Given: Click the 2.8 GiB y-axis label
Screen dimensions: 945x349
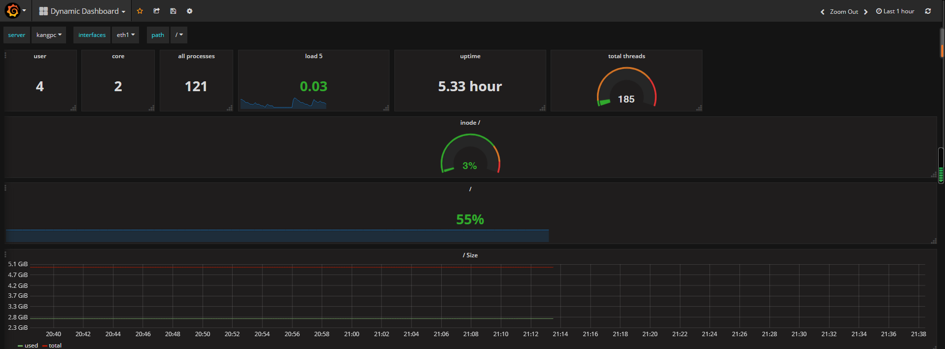Looking at the screenshot, I should pos(18,317).
